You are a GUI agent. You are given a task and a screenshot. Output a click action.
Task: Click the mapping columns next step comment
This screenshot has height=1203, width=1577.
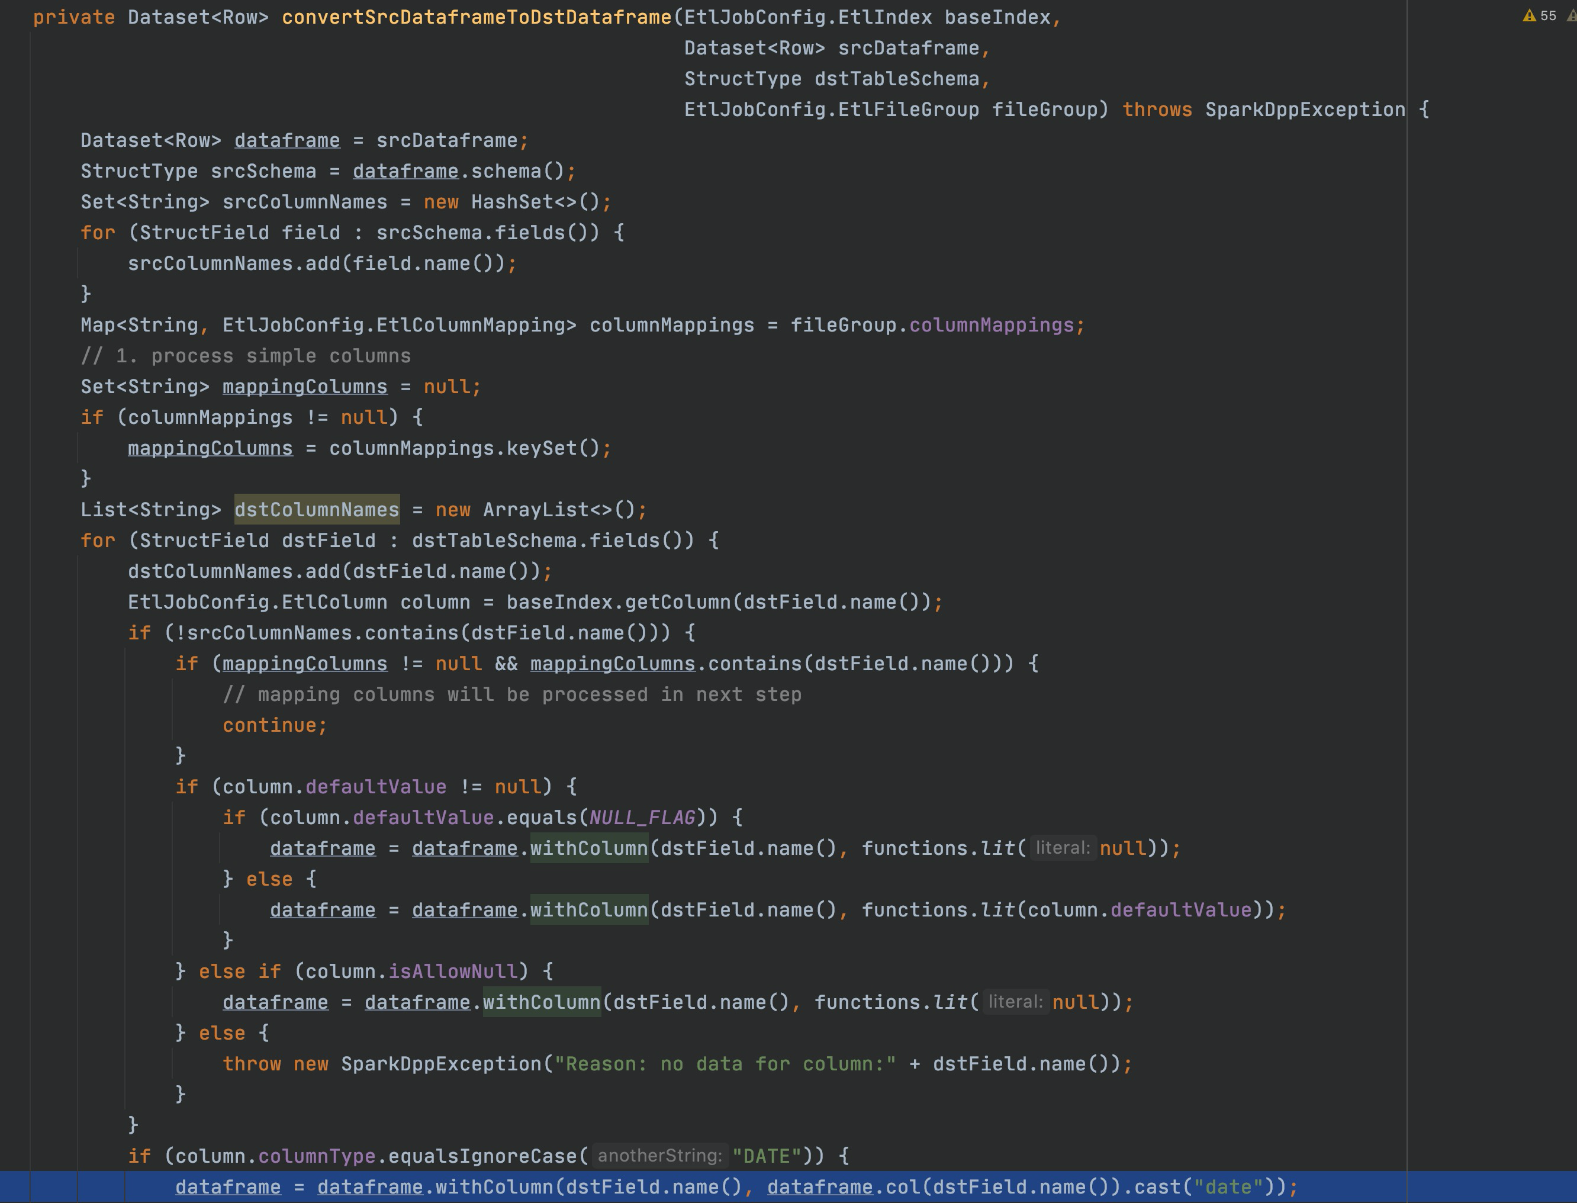[512, 694]
